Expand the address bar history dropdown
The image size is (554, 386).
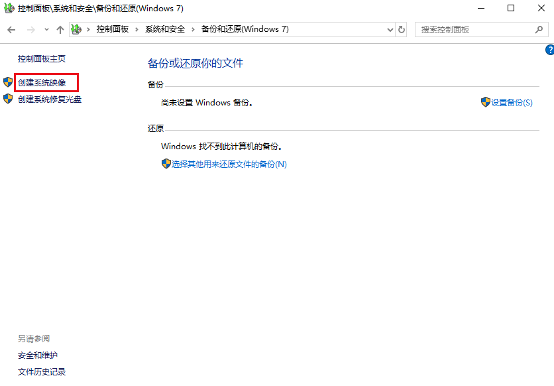tap(390, 30)
